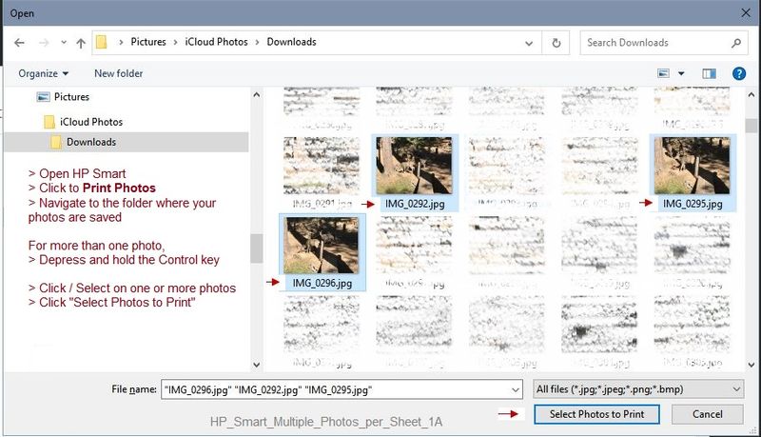
Task: Select the IMG_0291.jpg thumbnail
Action: point(322,166)
